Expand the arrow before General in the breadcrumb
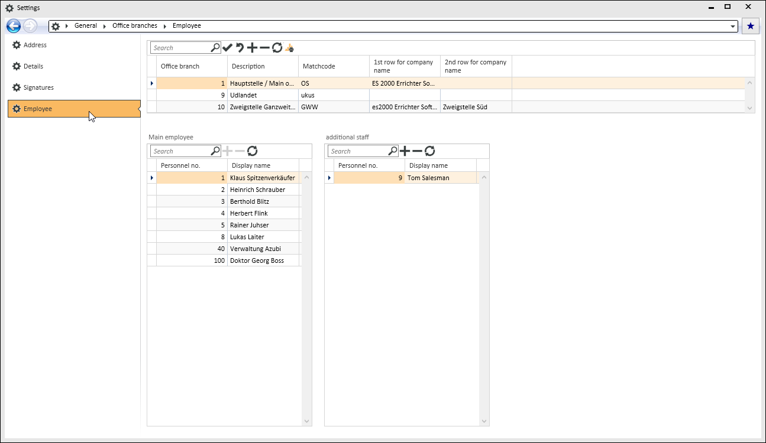The height and width of the screenshot is (443, 766). (67, 26)
